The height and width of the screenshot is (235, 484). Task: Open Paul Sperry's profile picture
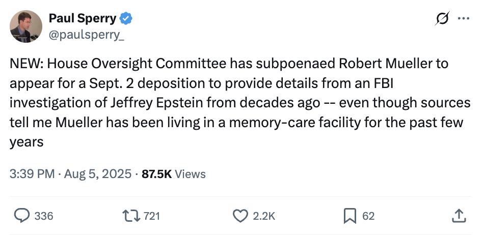point(26,26)
